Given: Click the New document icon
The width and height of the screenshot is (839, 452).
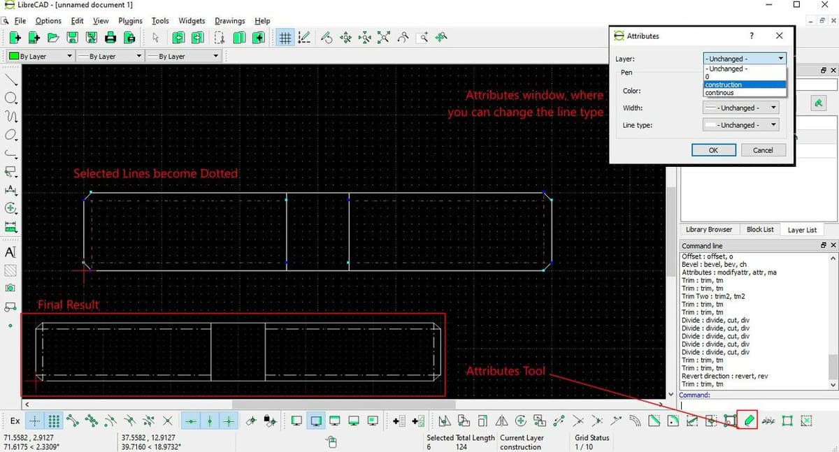Looking at the screenshot, I should 15,38.
